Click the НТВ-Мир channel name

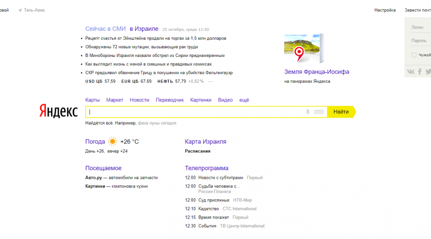coord(242,200)
